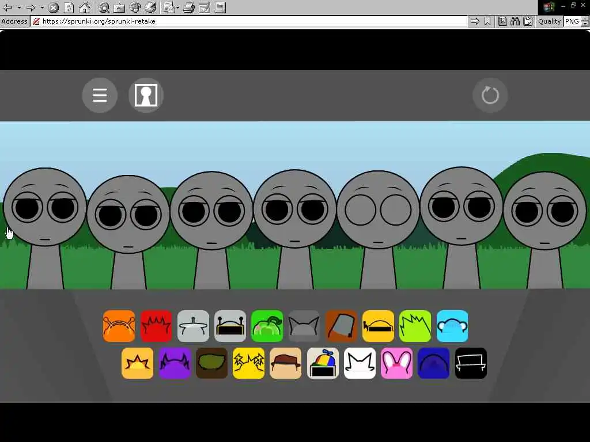This screenshot has width=590, height=442.
Task: Click inside the address bar URL field
Action: 248,21
